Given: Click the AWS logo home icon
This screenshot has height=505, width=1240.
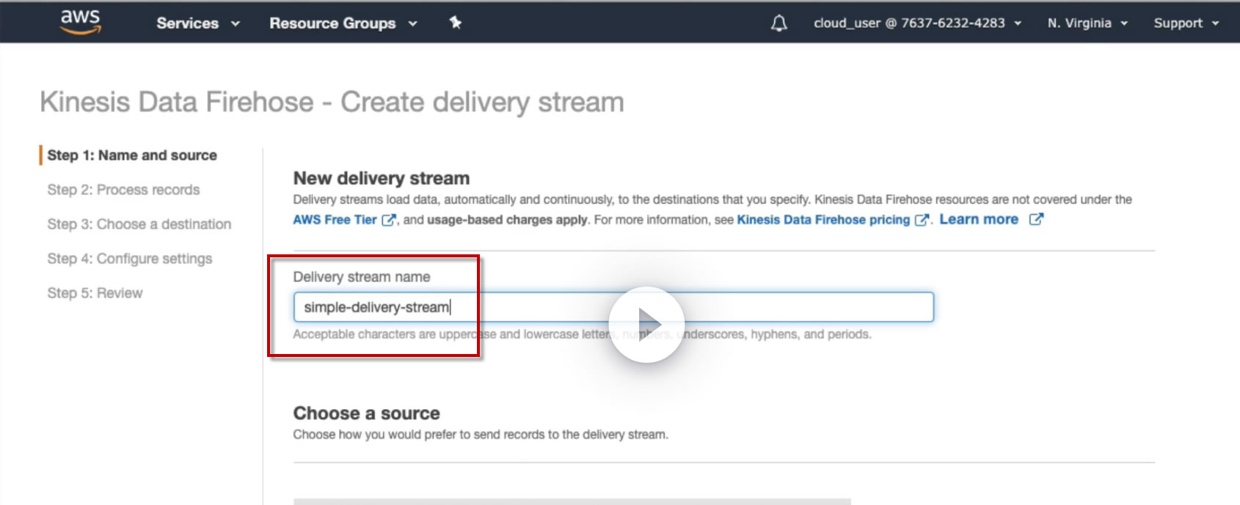Looking at the screenshot, I should point(80,21).
